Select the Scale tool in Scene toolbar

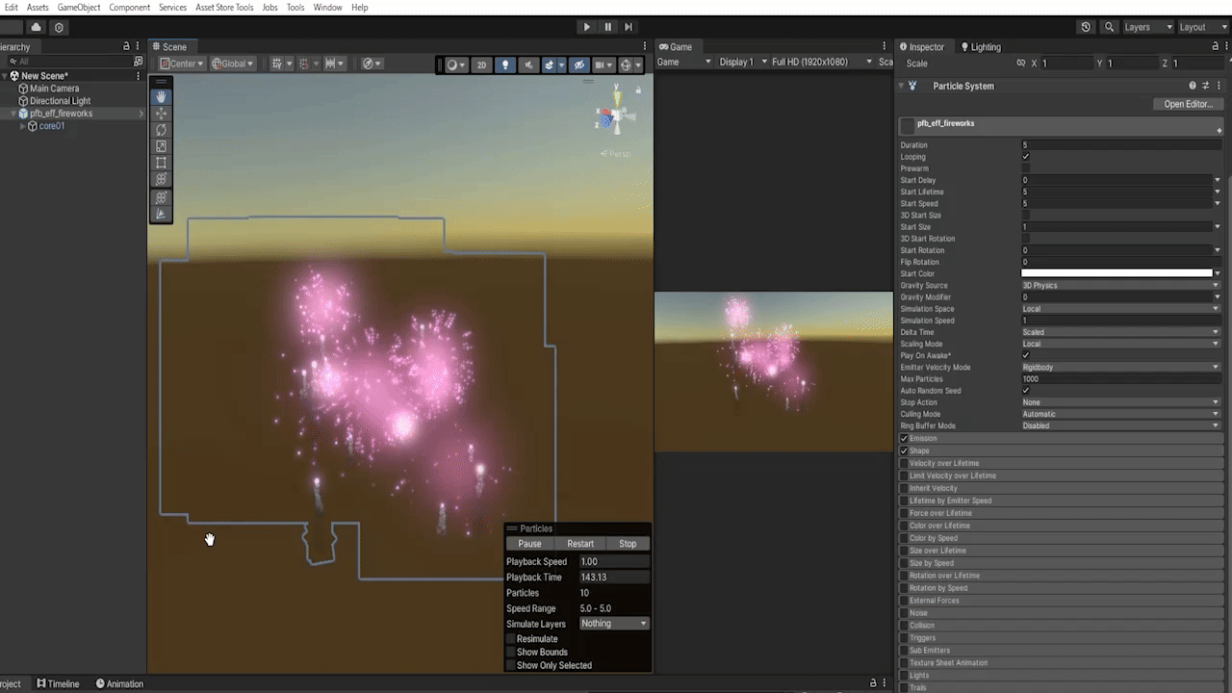pos(161,146)
